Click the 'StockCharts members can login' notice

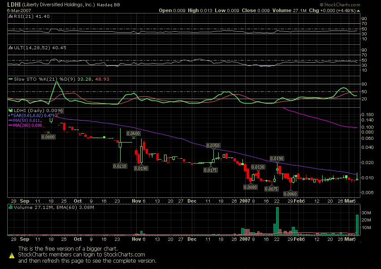(82, 255)
